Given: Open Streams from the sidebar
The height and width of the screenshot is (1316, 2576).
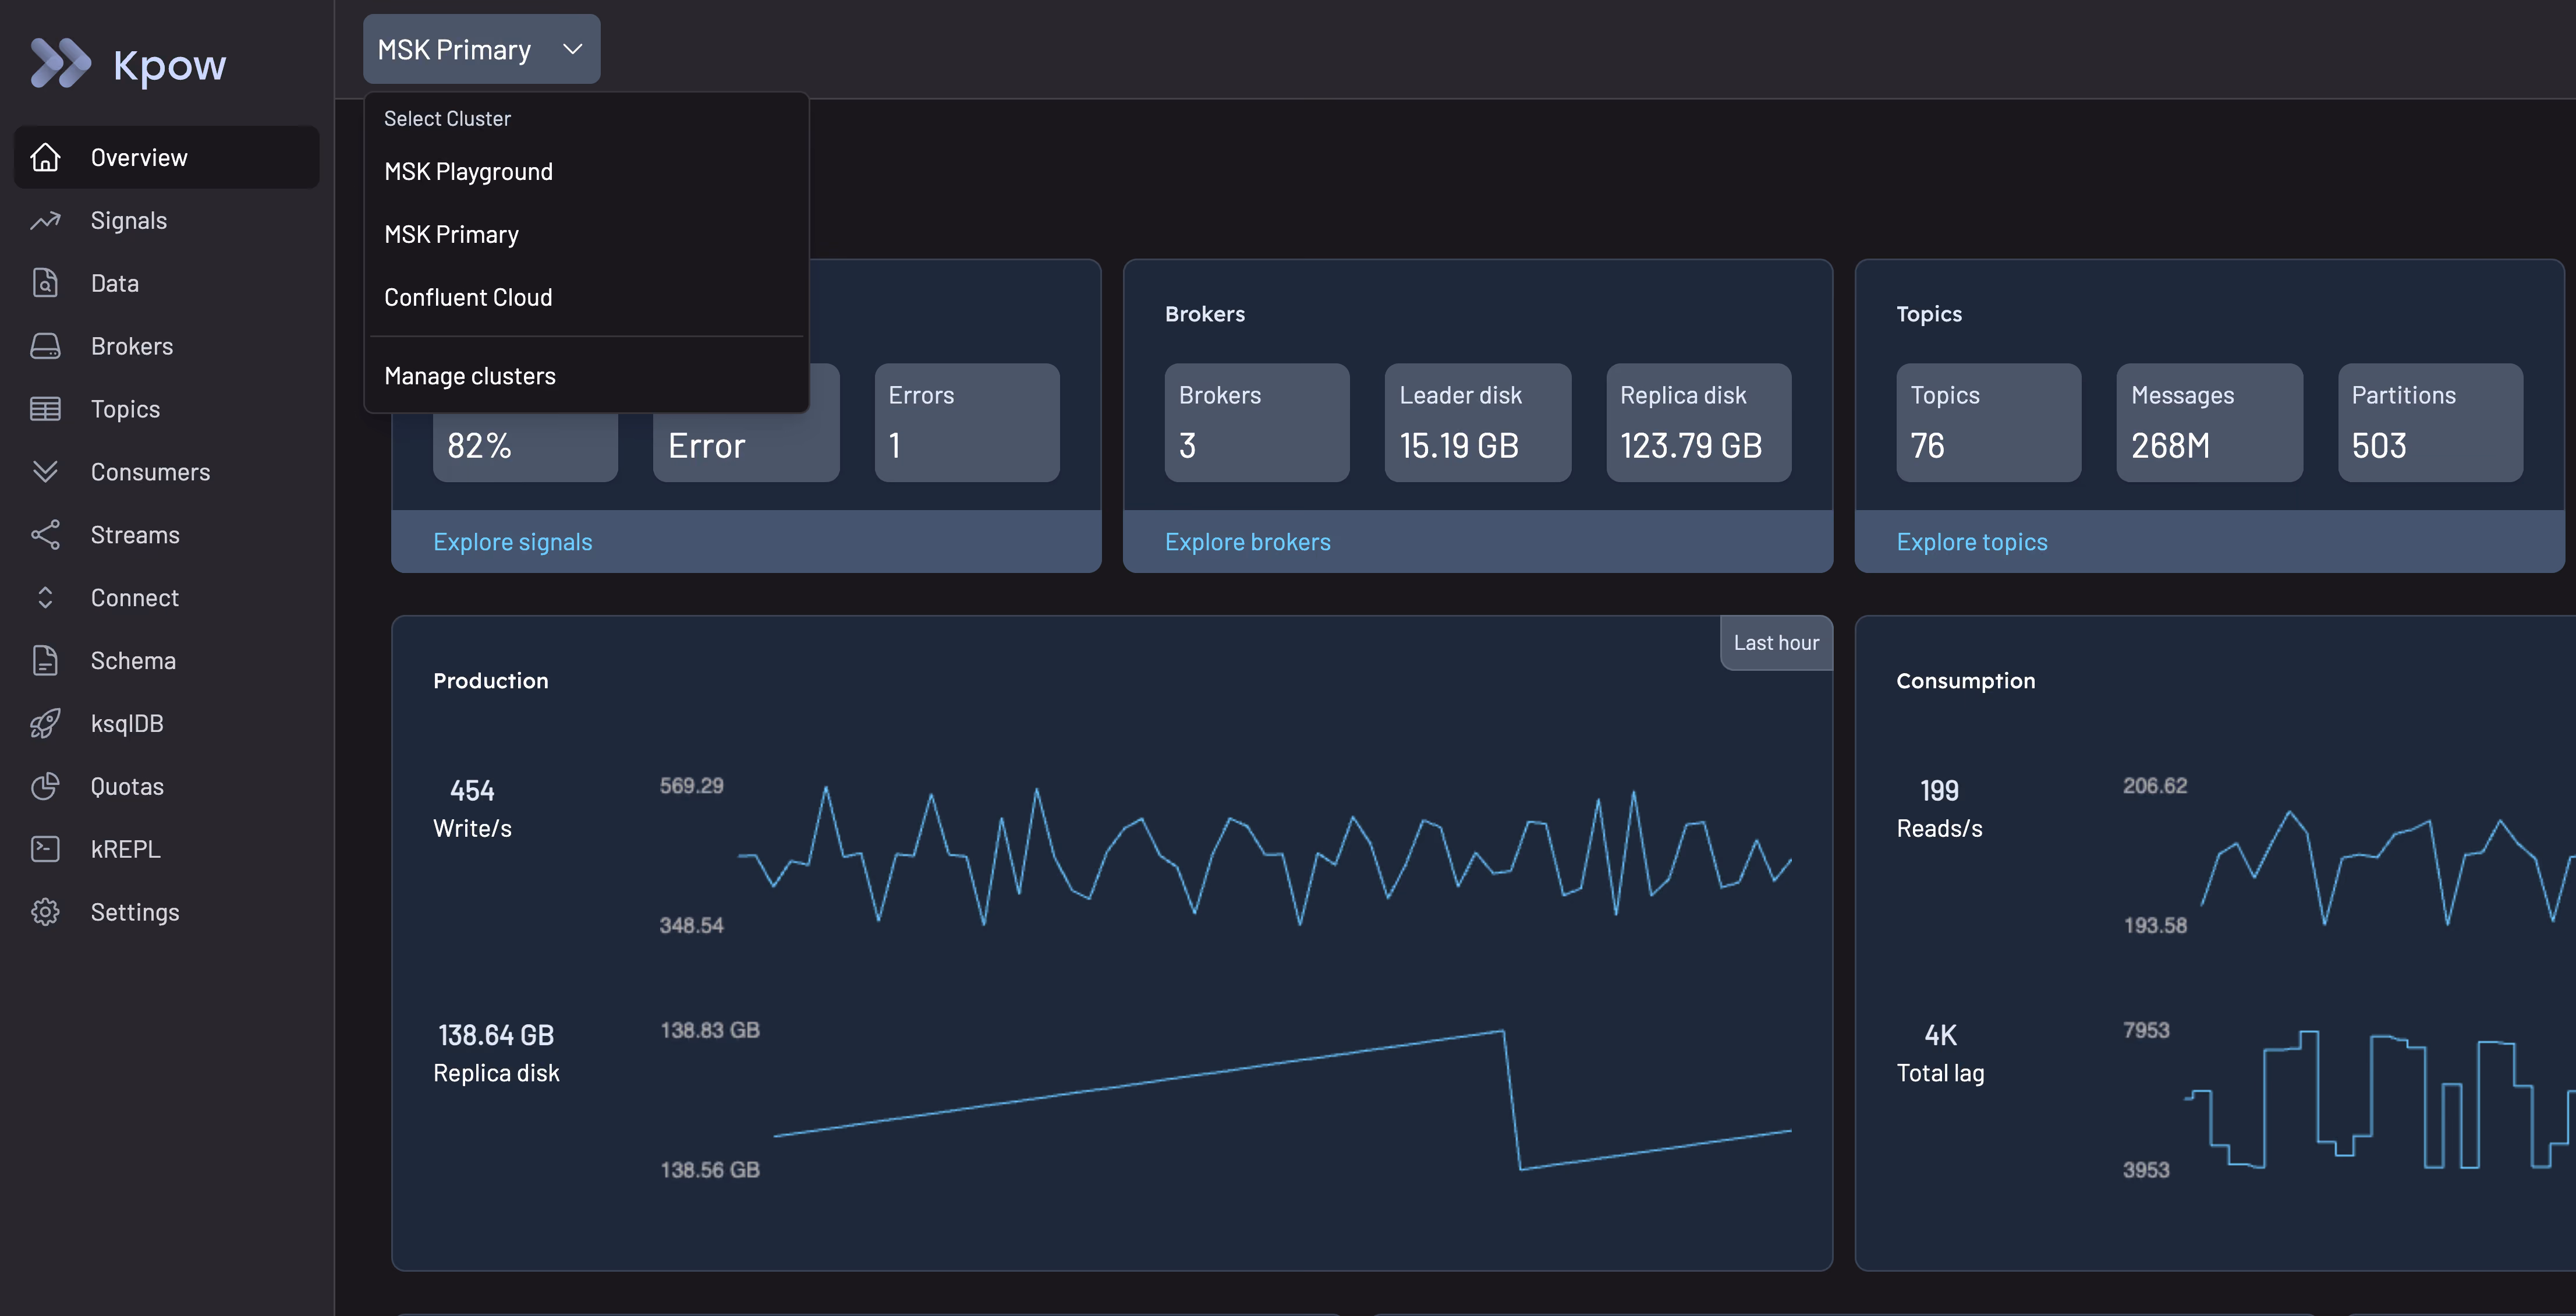Looking at the screenshot, I should tap(135, 535).
